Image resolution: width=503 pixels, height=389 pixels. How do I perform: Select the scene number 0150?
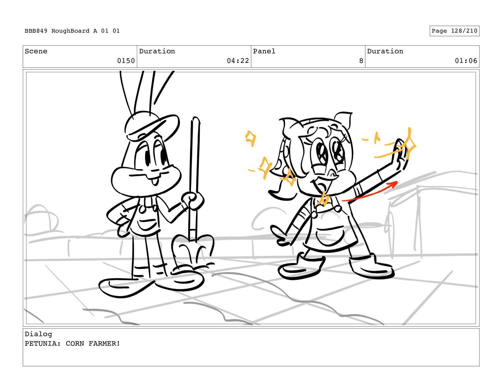126,61
